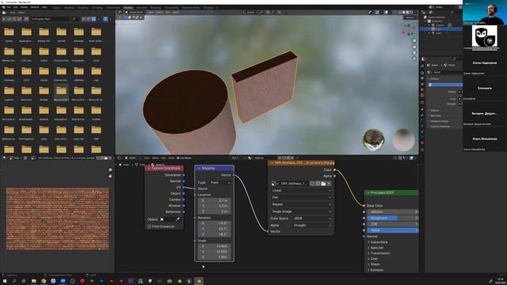Click the Blender icon in Windows taskbar
The height and width of the screenshot is (285, 507).
click(x=199, y=281)
